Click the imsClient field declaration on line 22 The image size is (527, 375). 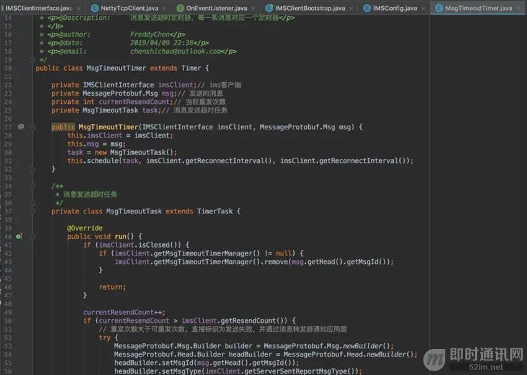177,85
